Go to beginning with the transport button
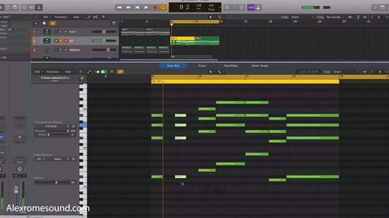This screenshot has height=218, width=389. [137, 7]
